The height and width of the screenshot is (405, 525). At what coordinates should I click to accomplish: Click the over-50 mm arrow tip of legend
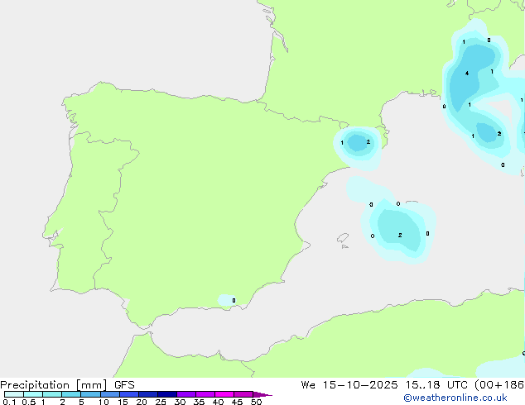[x=262, y=394]
